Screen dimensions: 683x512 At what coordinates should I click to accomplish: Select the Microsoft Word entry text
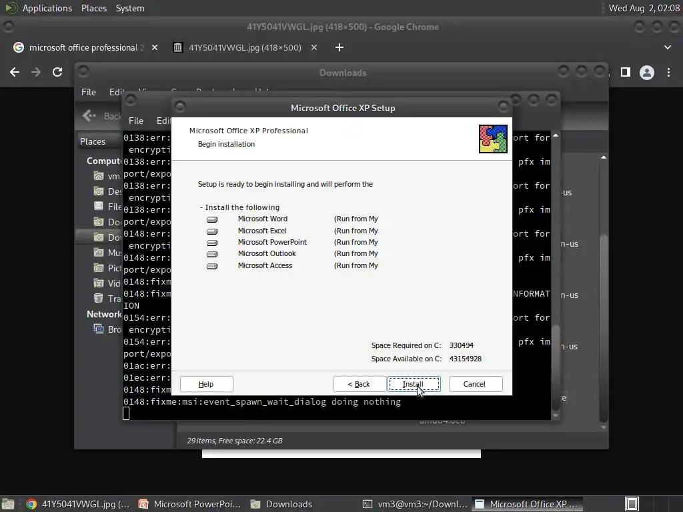pos(263,219)
